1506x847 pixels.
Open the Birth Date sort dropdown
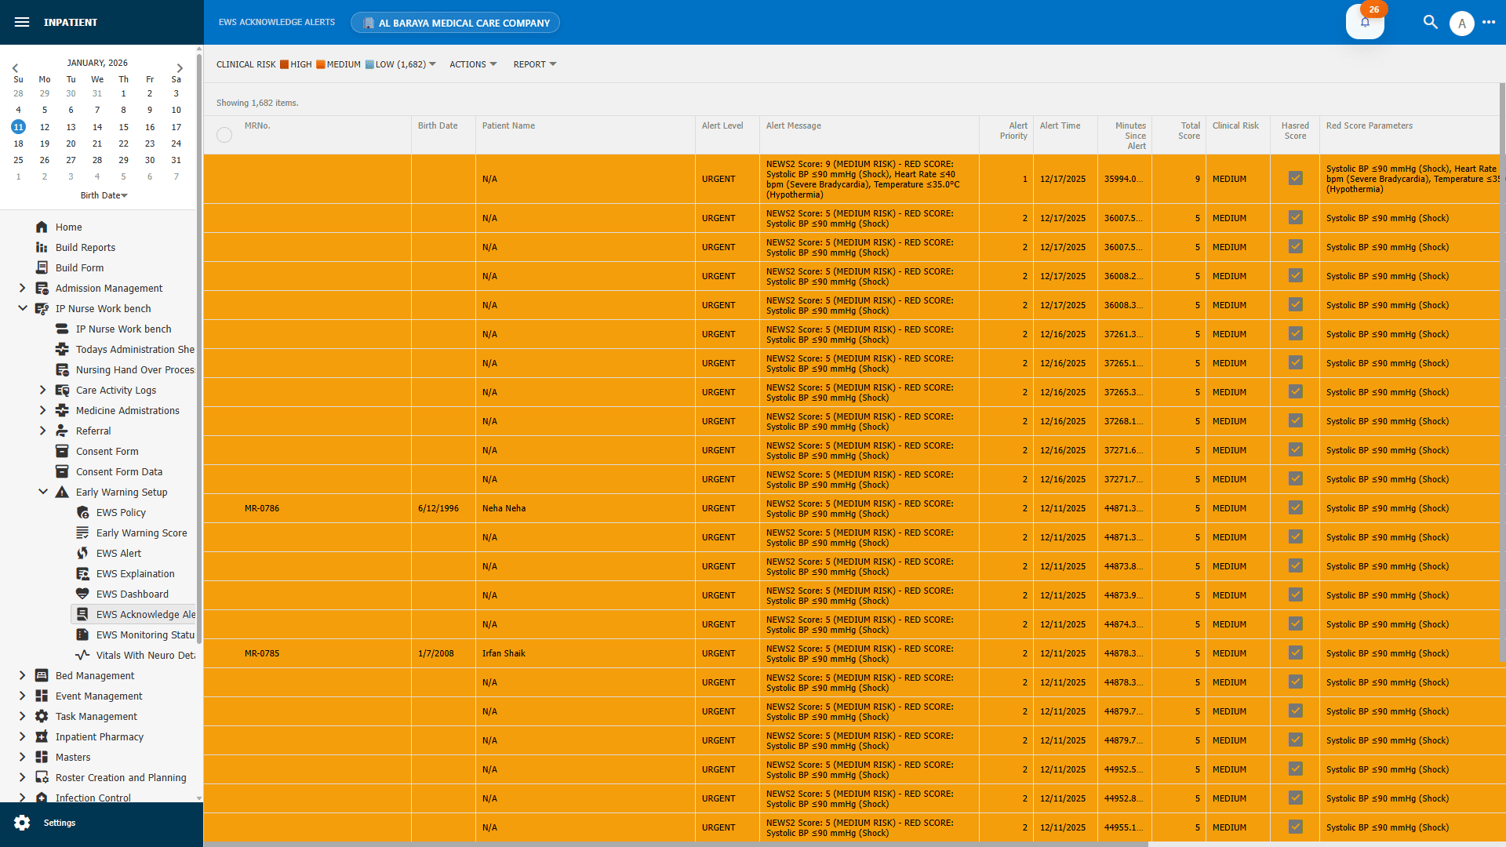click(x=104, y=195)
